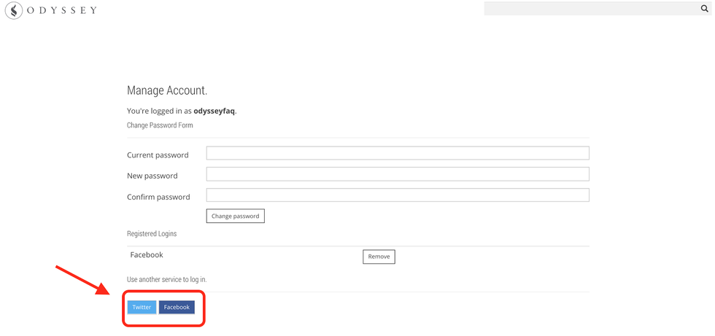Image resolution: width=715 pixels, height=336 pixels.
Task: Click the ODYSSEY wordmark text
Action: coord(63,11)
